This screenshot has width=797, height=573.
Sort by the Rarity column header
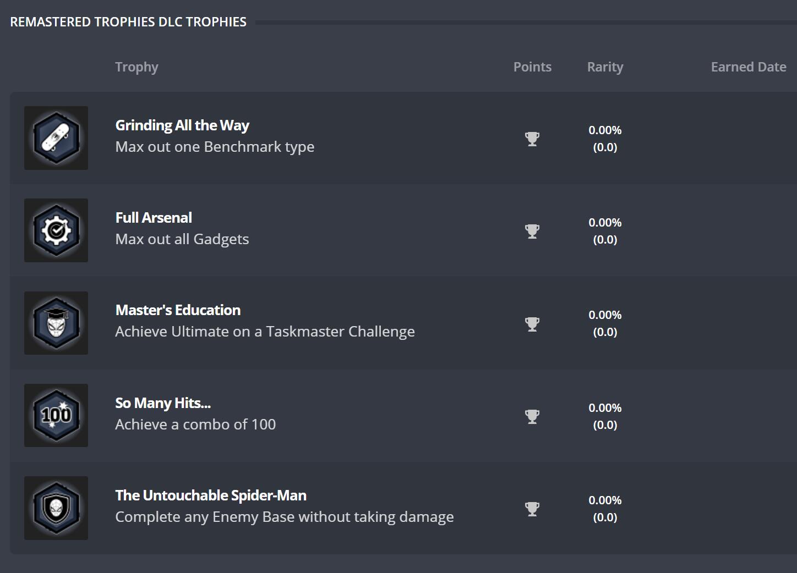[605, 67]
